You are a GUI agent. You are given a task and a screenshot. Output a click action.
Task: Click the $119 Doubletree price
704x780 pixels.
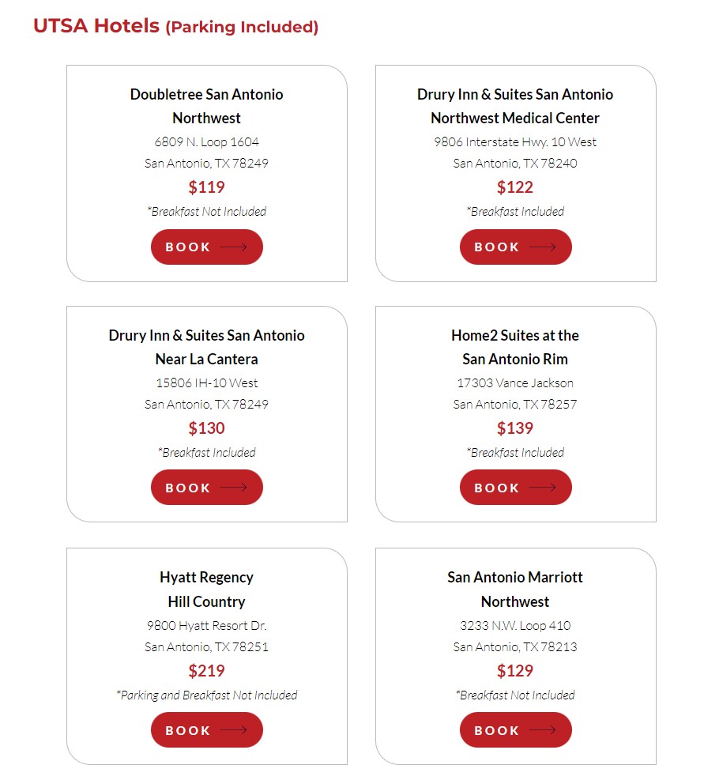(x=206, y=187)
